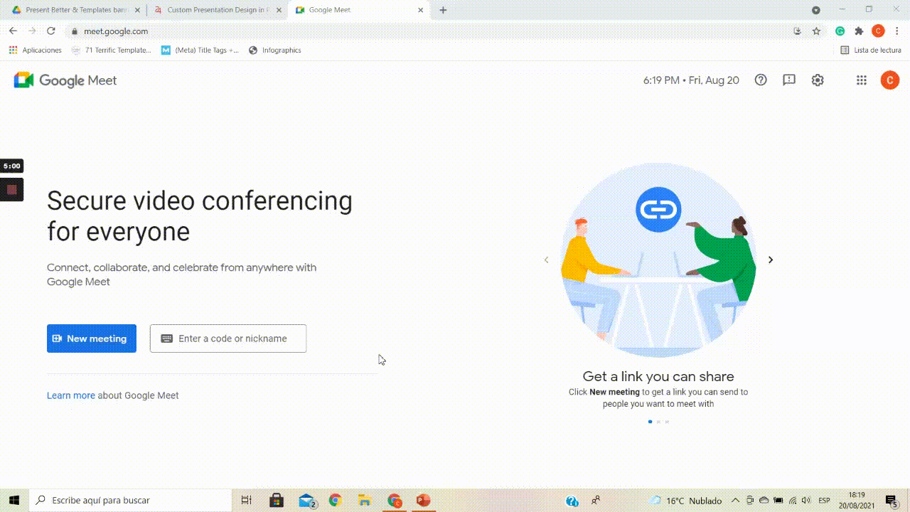Show next carousel slide with right arrow
Screen dimensions: 910x512
pos(771,260)
